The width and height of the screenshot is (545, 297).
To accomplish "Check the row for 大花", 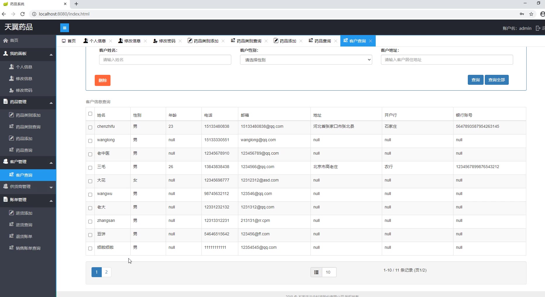I will tap(90, 181).
